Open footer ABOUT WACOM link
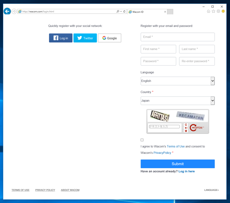The height and width of the screenshot is (203, 230). coord(70,190)
